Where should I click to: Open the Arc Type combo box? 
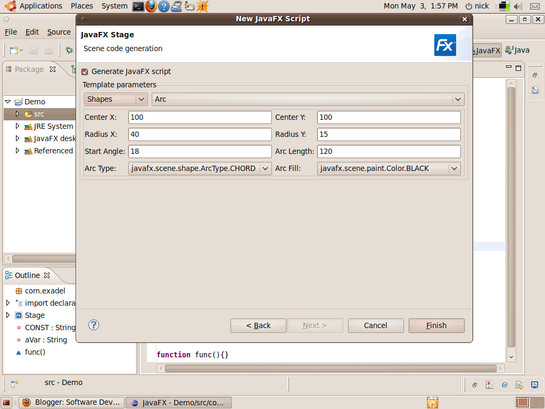click(200, 168)
